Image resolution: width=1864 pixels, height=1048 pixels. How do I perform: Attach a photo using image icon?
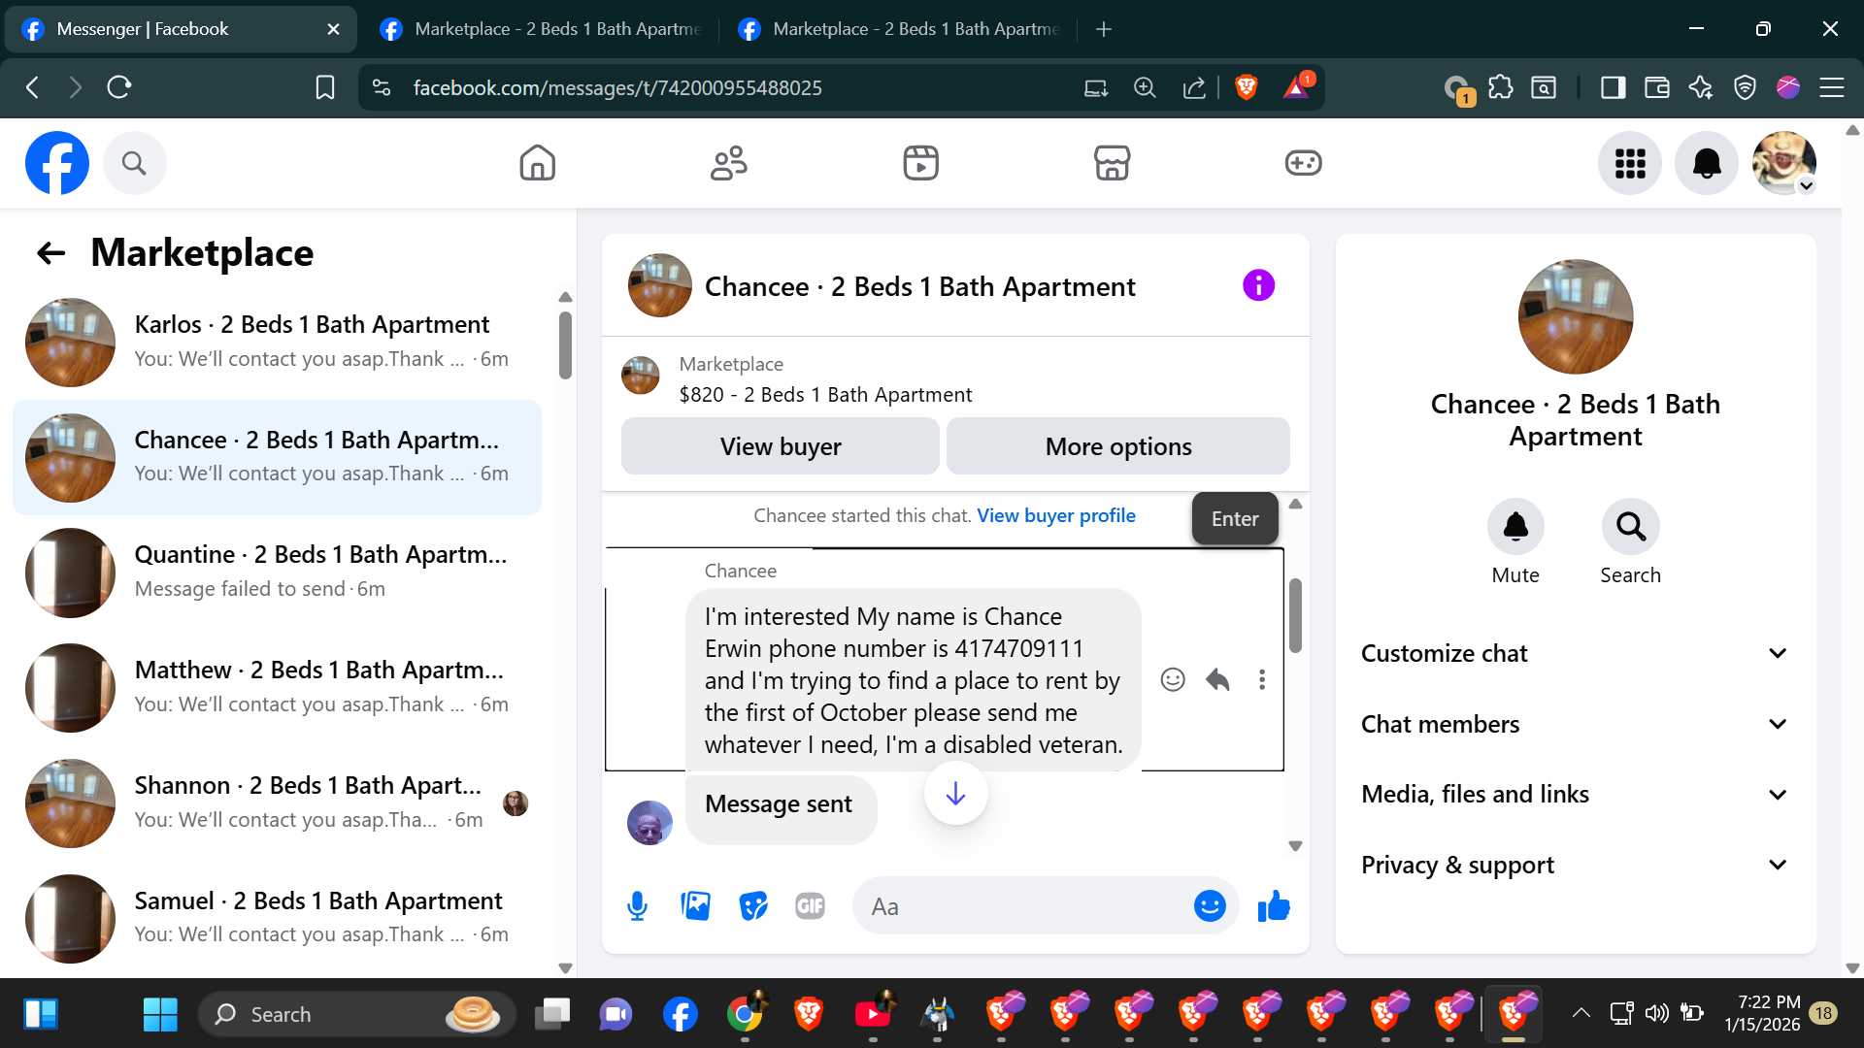point(695,906)
